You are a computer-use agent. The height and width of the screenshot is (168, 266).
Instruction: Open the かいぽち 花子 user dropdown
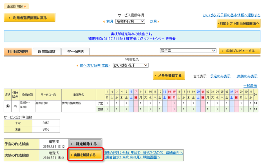[x=131, y=65]
